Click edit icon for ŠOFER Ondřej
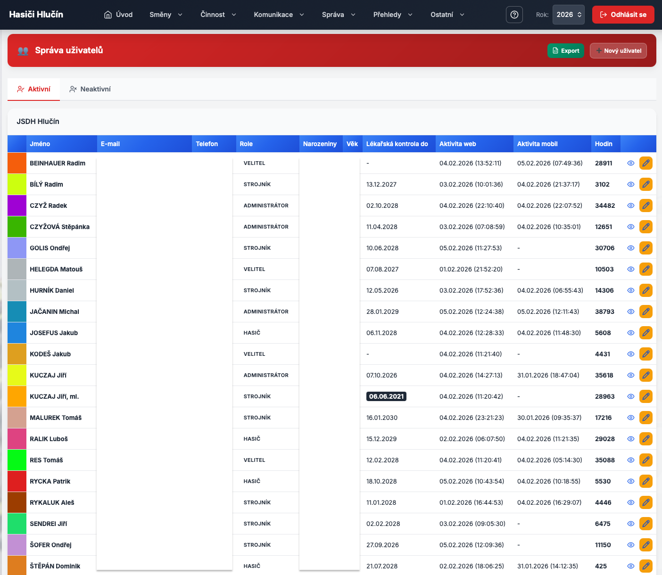Viewport: 662px width, 575px height. tap(645, 545)
